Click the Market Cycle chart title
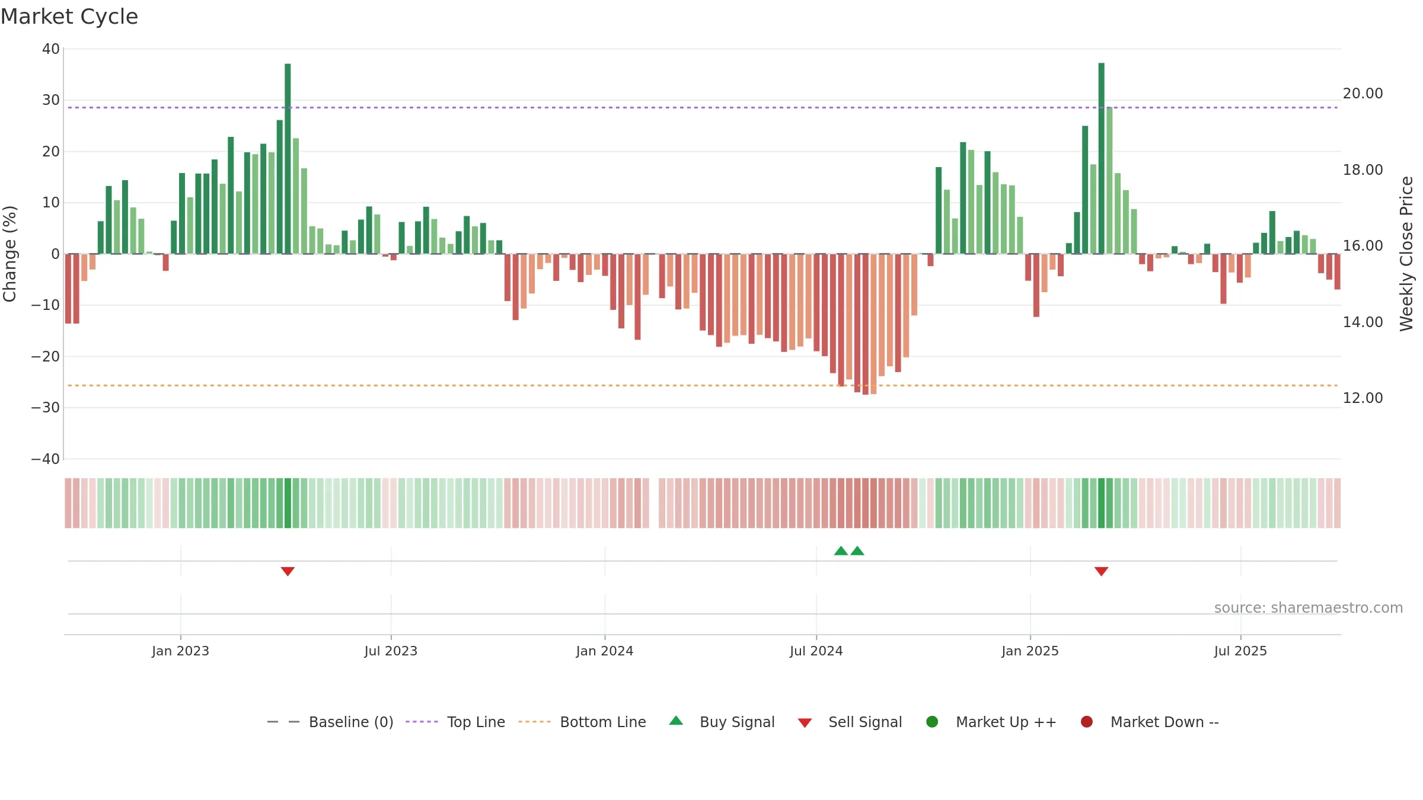 click(x=69, y=17)
